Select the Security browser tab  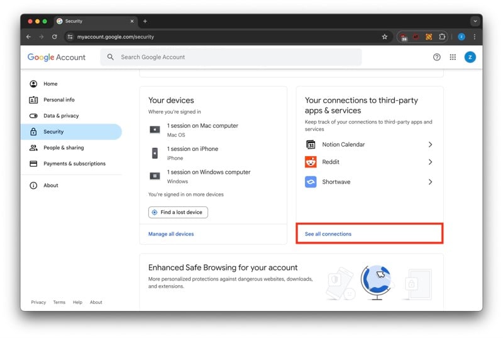[x=96, y=21]
